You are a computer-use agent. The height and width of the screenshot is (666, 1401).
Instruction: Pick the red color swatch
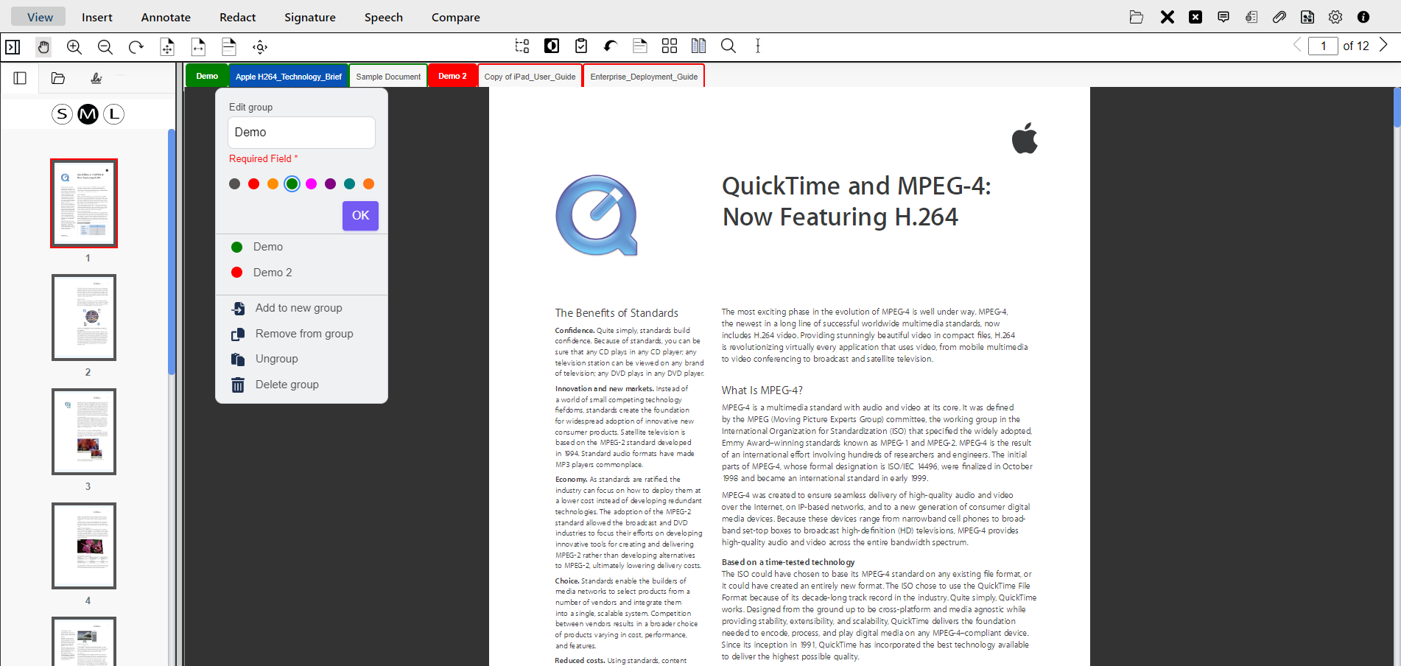click(253, 184)
